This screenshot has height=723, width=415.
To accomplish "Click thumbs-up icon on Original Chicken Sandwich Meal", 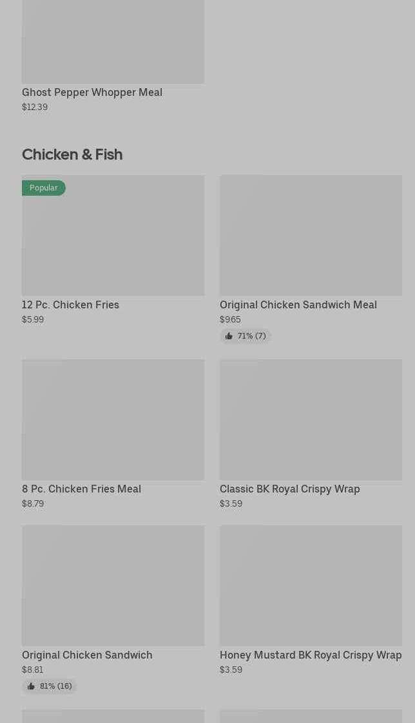I will (229, 336).
